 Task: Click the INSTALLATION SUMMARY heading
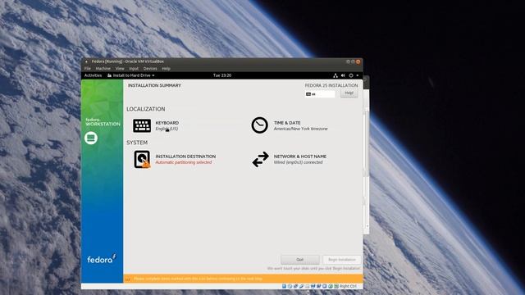pos(154,85)
